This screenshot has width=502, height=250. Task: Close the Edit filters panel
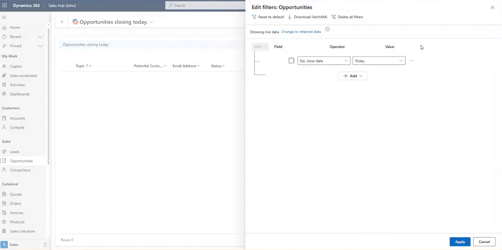(492, 8)
